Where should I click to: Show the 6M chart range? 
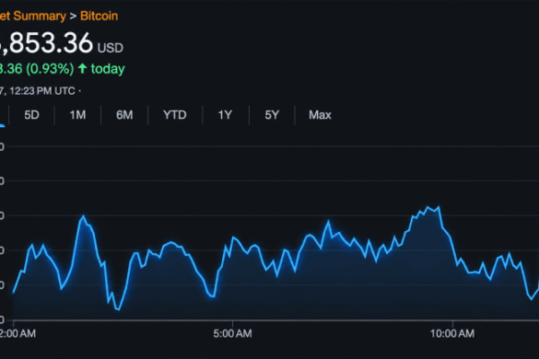pyautogui.click(x=124, y=115)
